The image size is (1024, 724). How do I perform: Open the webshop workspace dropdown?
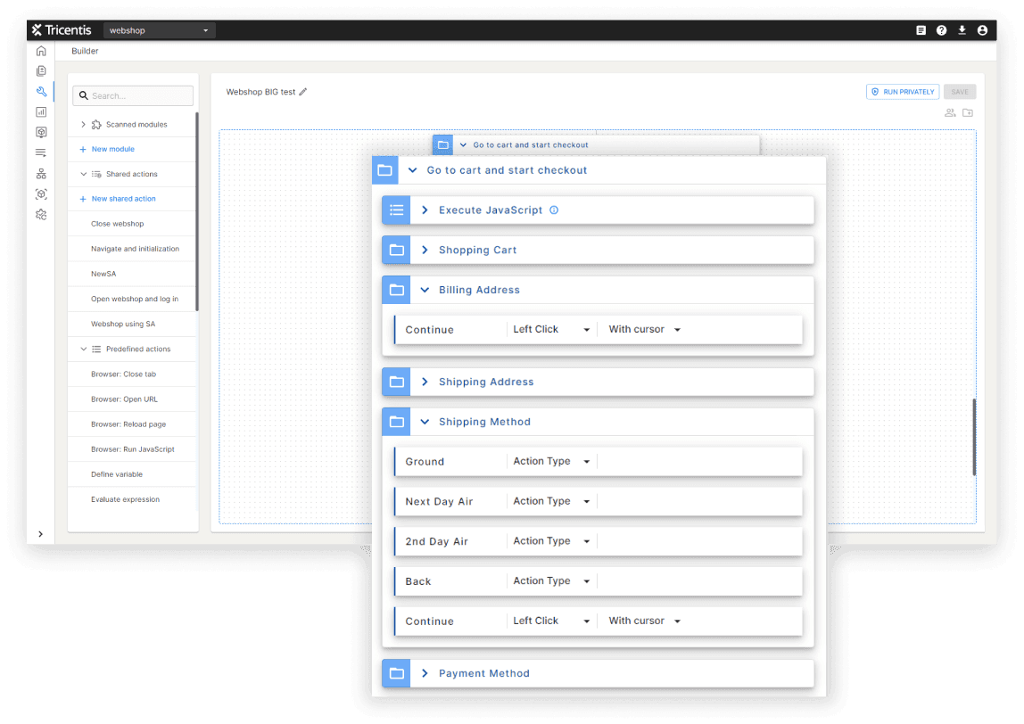coord(158,30)
